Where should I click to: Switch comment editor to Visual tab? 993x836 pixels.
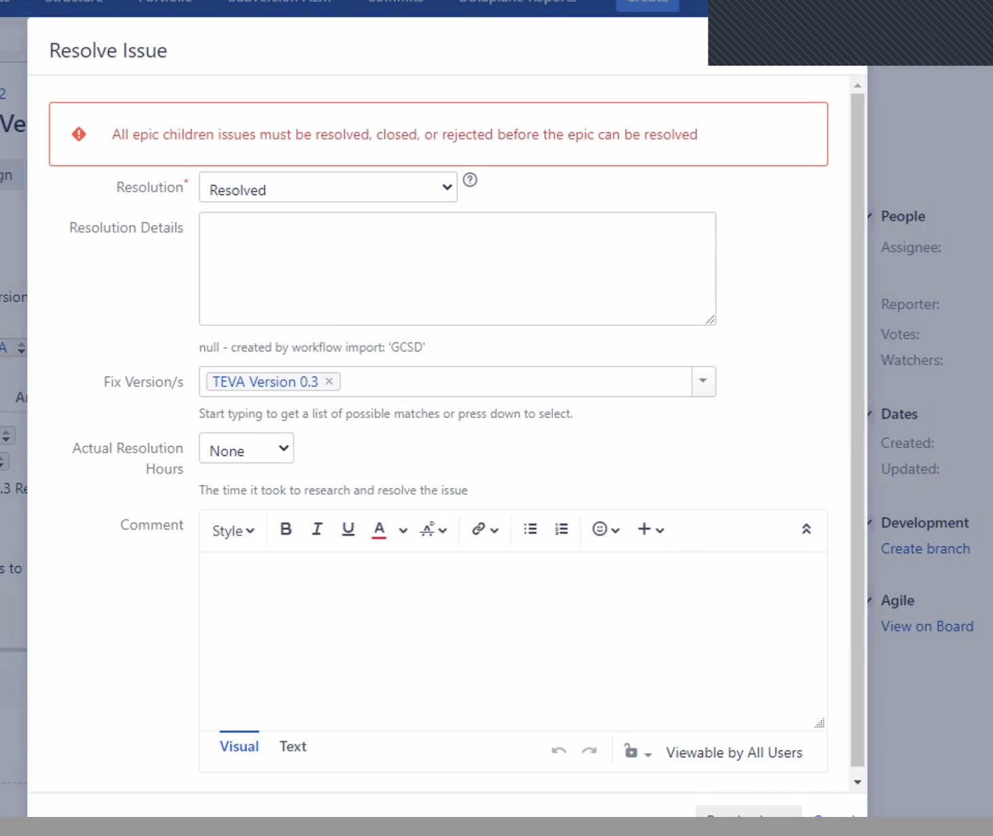tap(239, 746)
